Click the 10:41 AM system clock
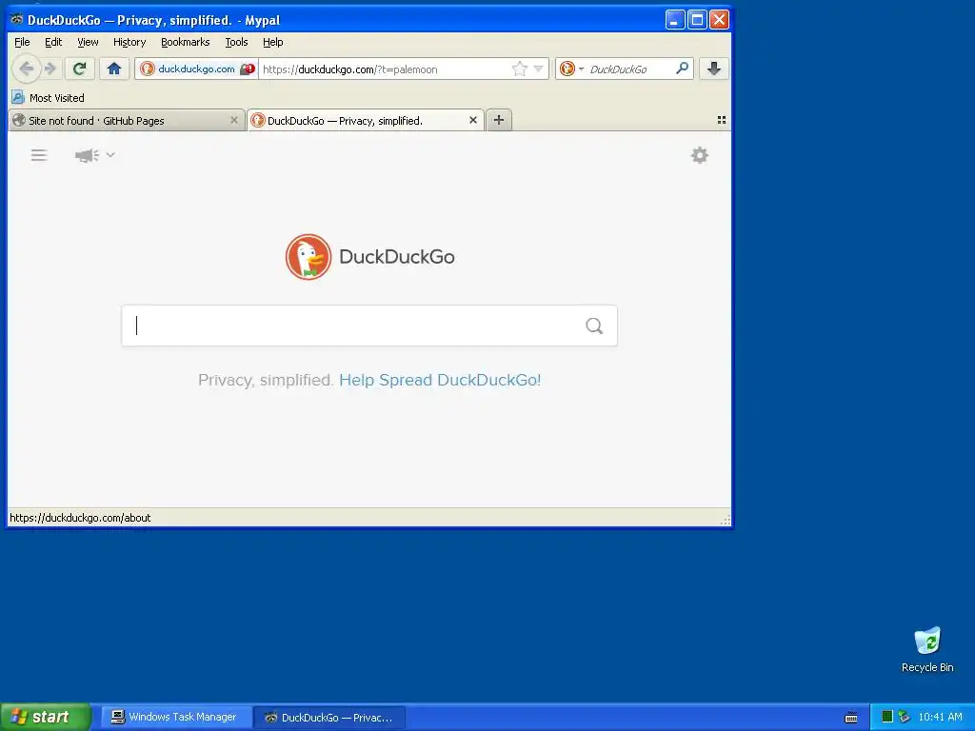 [x=940, y=717]
